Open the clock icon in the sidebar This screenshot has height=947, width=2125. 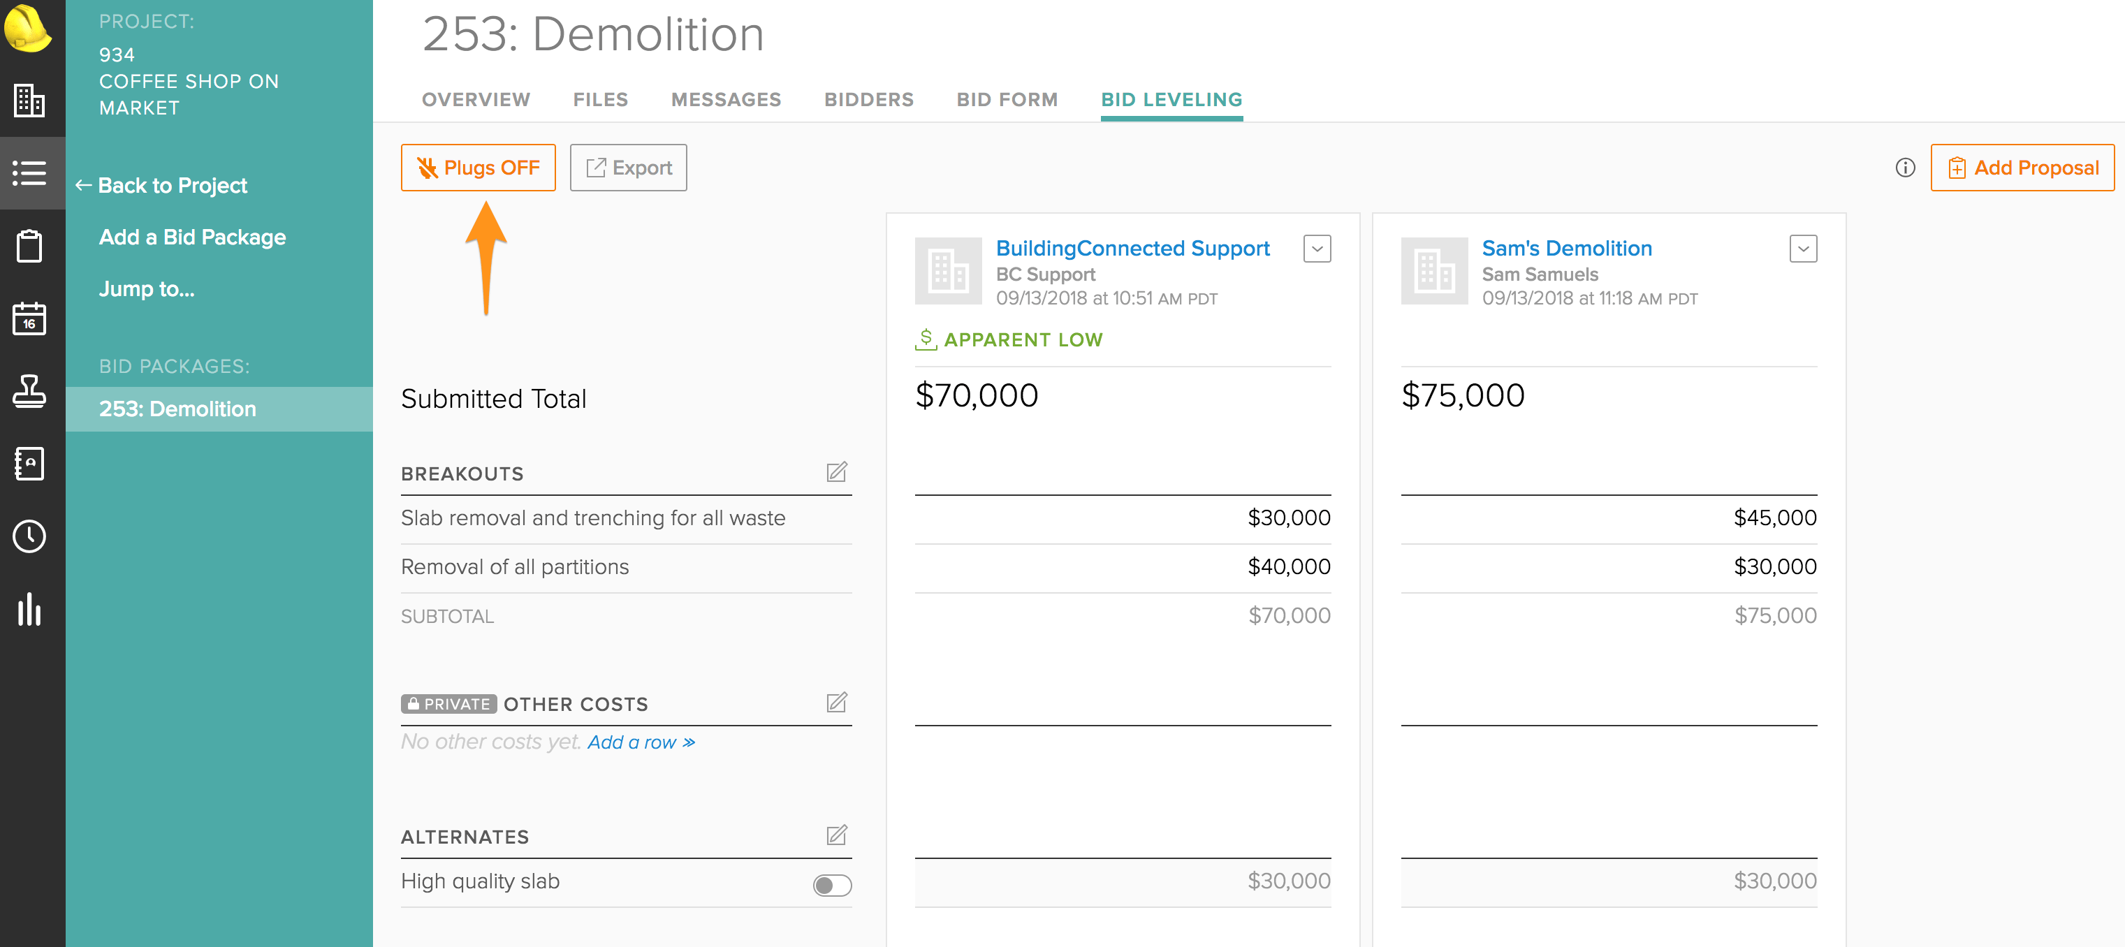point(30,536)
